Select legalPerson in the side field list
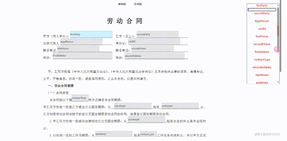This screenshot has width=287, height=141. (x=262, y=21)
